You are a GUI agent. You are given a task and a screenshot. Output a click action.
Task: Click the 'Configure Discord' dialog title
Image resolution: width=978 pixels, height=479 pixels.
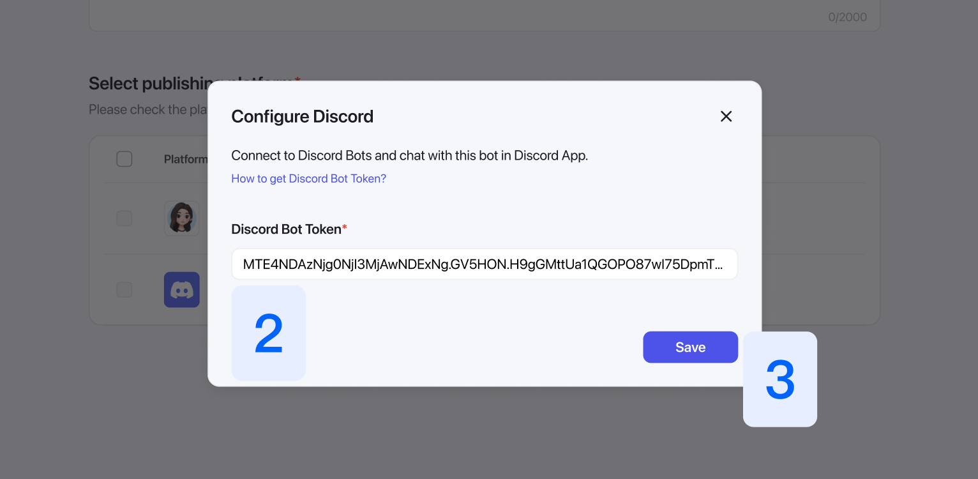pyautogui.click(x=302, y=117)
